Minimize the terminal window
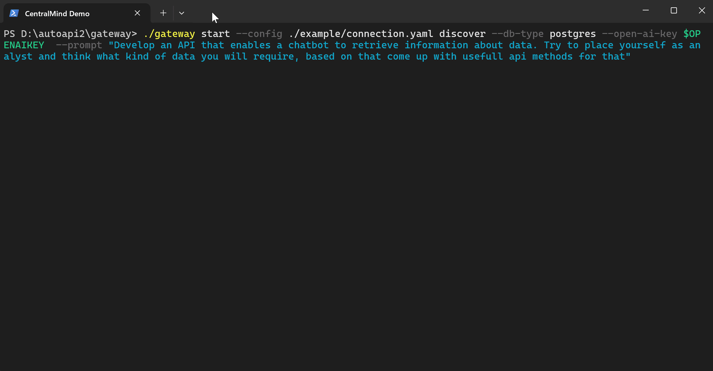 tap(645, 11)
